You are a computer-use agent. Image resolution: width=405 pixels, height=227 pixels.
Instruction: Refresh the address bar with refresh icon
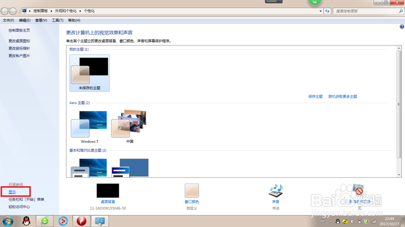pos(327,11)
